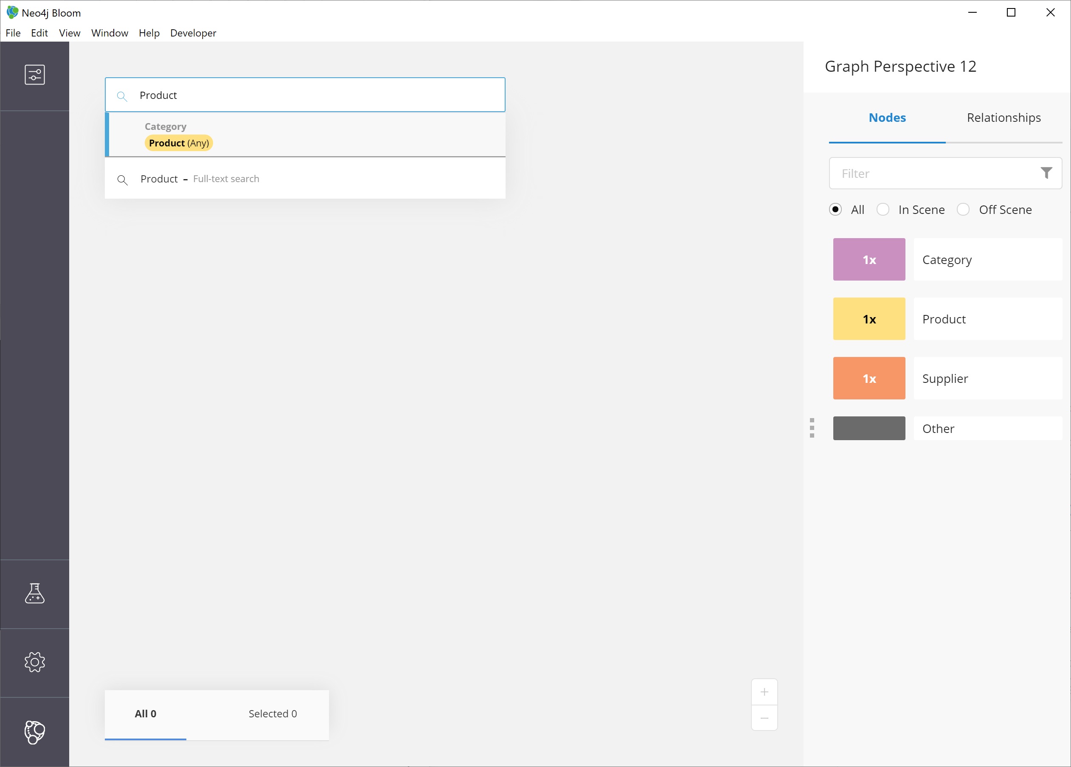Viewport: 1071px width, 767px height.
Task: Select the 'All' radio button in Nodes panel
Action: click(836, 209)
